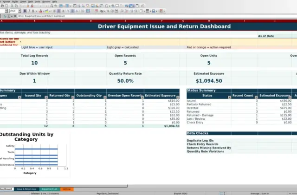The width and height of the screenshot is (297, 195).
Task: Toggle Underline formatting
Action: click(x=33, y=11)
